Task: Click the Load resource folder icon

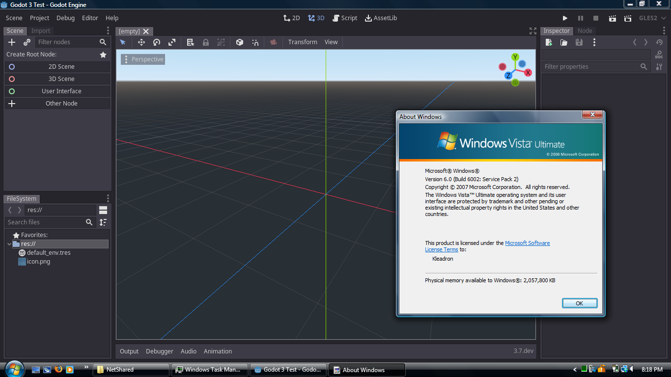Action: point(564,42)
